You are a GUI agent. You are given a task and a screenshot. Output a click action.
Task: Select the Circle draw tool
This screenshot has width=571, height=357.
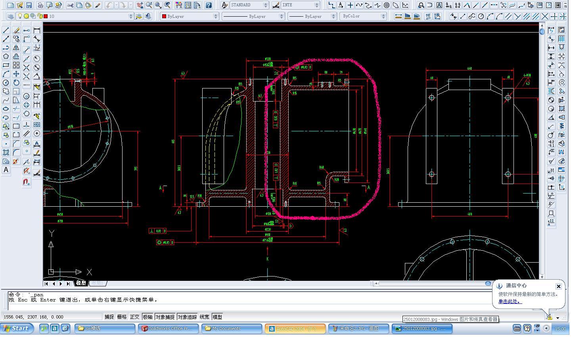[x=6, y=83]
